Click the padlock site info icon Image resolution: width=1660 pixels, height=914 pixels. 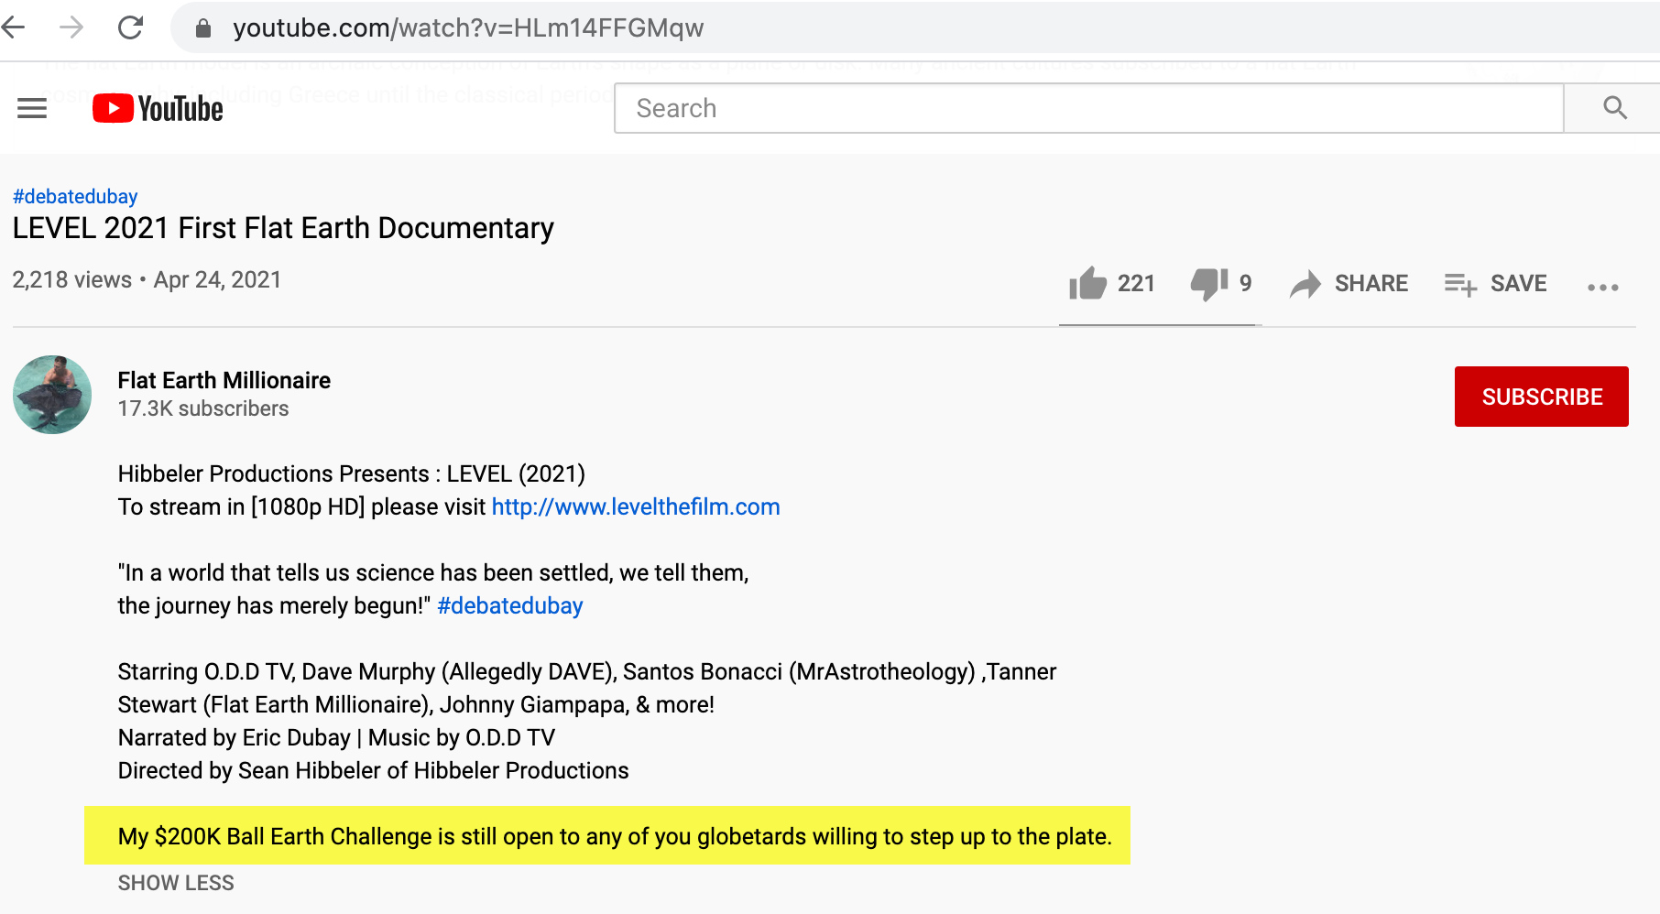click(x=203, y=28)
